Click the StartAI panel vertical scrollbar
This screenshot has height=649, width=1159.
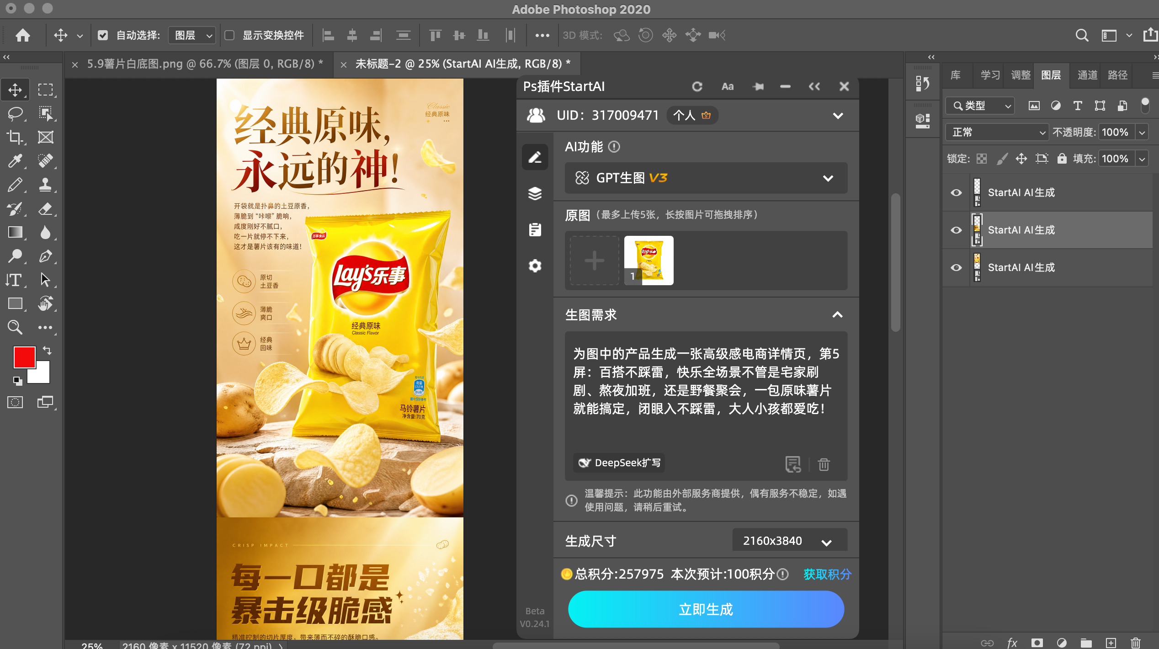tap(896, 263)
